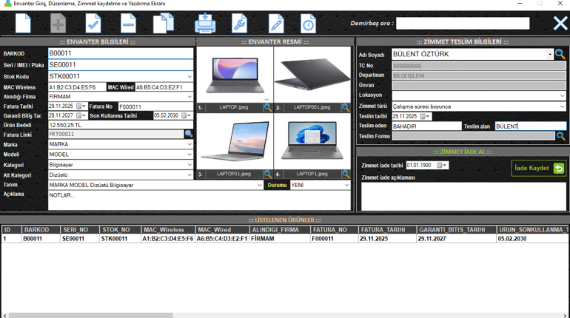Click the document with checkmark save icon
This screenshot has height=318, width=570.
[93, 24]
